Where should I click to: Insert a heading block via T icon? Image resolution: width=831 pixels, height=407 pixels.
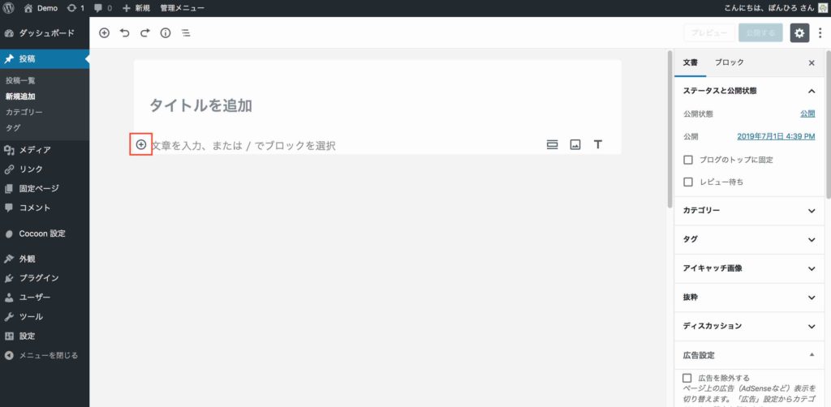pos(598,144)
